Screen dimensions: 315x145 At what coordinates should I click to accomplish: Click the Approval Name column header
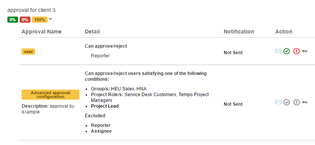[42, 32]
